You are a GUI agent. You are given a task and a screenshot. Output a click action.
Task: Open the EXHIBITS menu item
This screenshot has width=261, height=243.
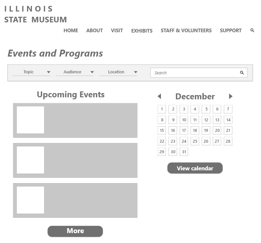pyautogui.click(x=142, y=31)
